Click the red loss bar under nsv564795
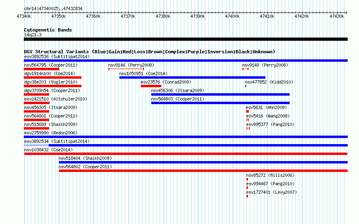 point(42,69)
